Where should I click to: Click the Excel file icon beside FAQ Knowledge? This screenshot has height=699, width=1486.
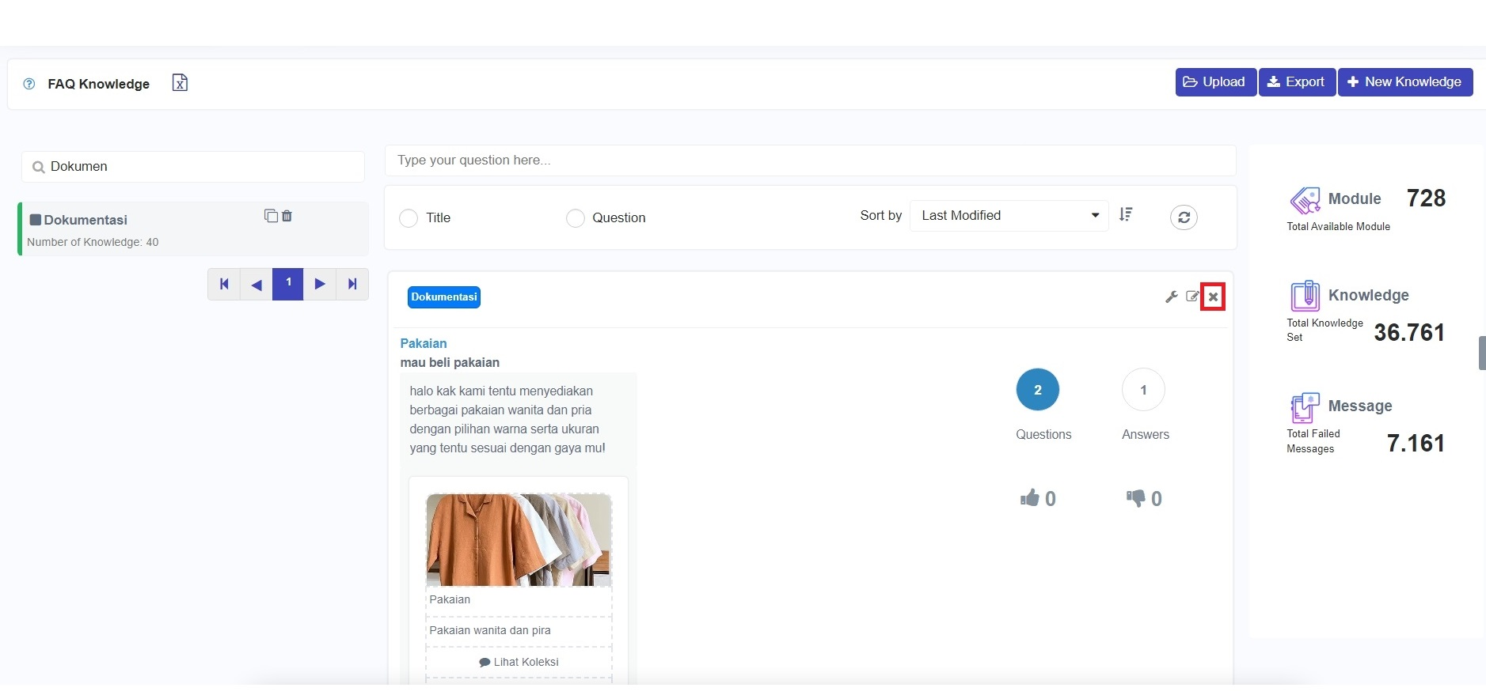tap(180, 83)
